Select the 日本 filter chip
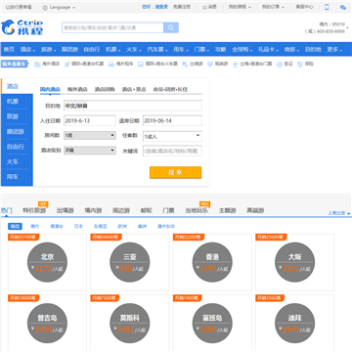Viewport: 352px width, 352px height. (x=78, y=226)
